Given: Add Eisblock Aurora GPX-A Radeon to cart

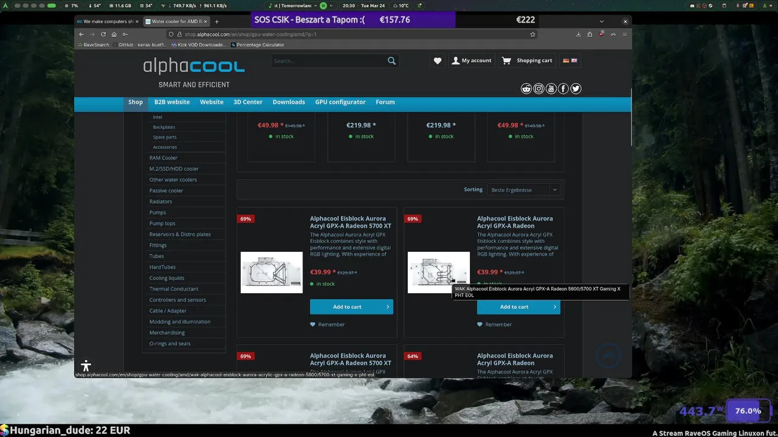Looking at the screenshot, I should point(518,307).
